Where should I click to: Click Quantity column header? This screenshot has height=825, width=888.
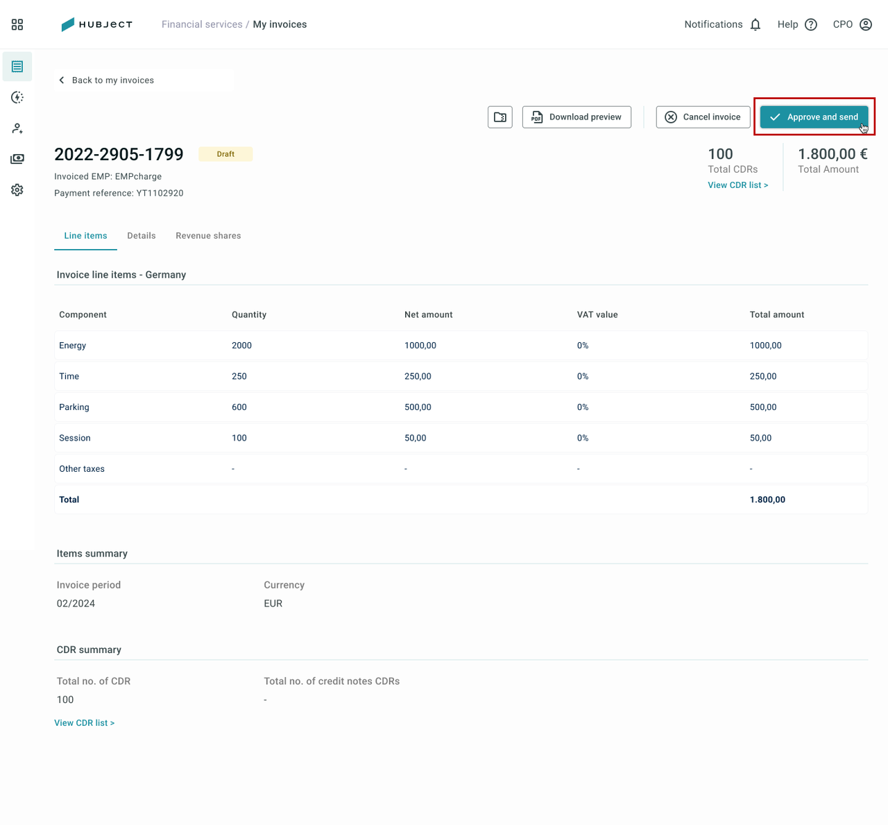click(x=249, y=314)
